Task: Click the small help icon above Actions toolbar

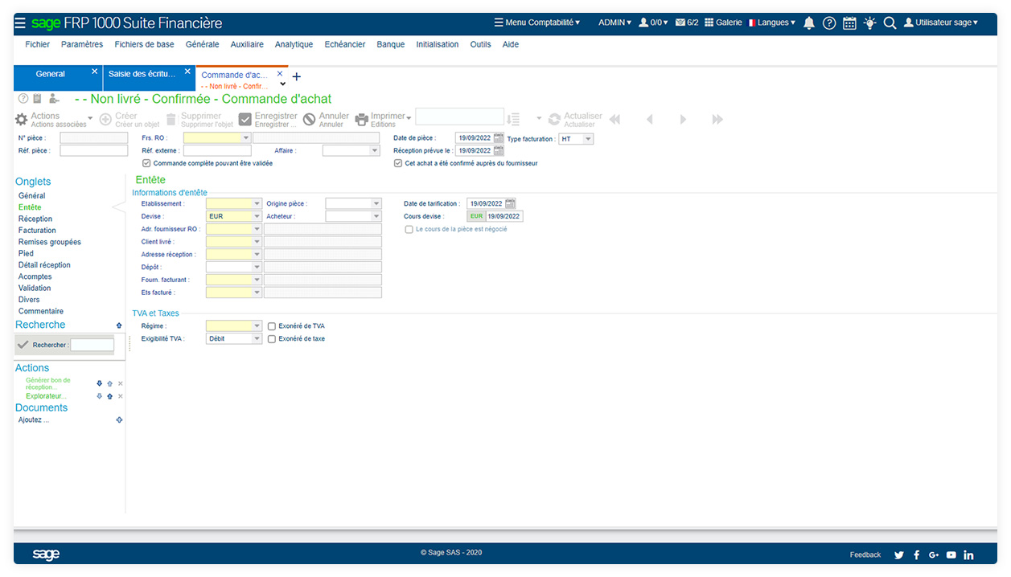Action: [23, 99]
